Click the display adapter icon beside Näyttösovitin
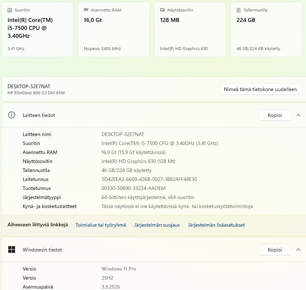Image resolution: width=306 pixels, height=290 pixels. tap(162, 10)
